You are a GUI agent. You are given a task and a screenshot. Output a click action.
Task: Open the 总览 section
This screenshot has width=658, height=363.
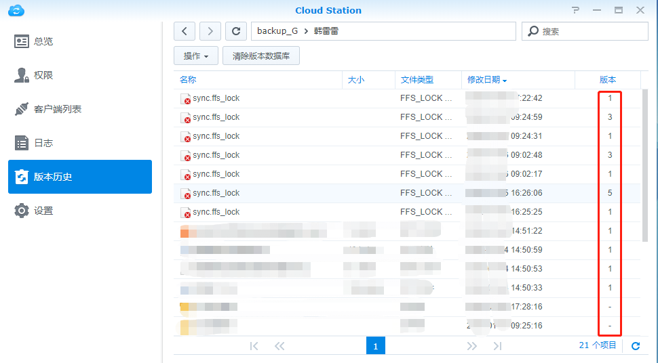pyautogui.click(x=80, y=41)
